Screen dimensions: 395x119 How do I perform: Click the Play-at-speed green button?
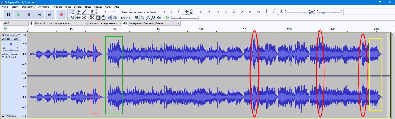point(167,17)
